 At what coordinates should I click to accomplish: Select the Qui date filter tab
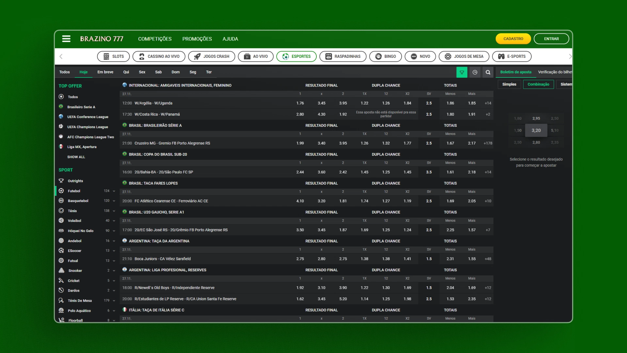pyautogui.click(x=126, y=72)
